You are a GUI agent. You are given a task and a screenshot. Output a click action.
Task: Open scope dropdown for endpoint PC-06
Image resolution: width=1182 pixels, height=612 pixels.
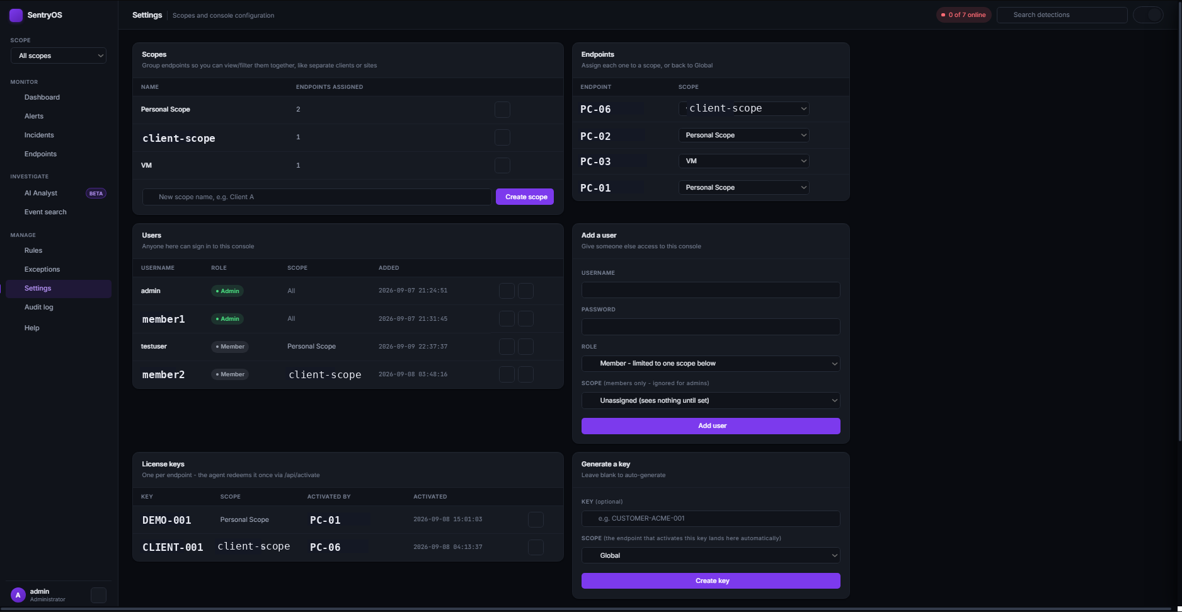pyautogui.click(x=743, y=108)
